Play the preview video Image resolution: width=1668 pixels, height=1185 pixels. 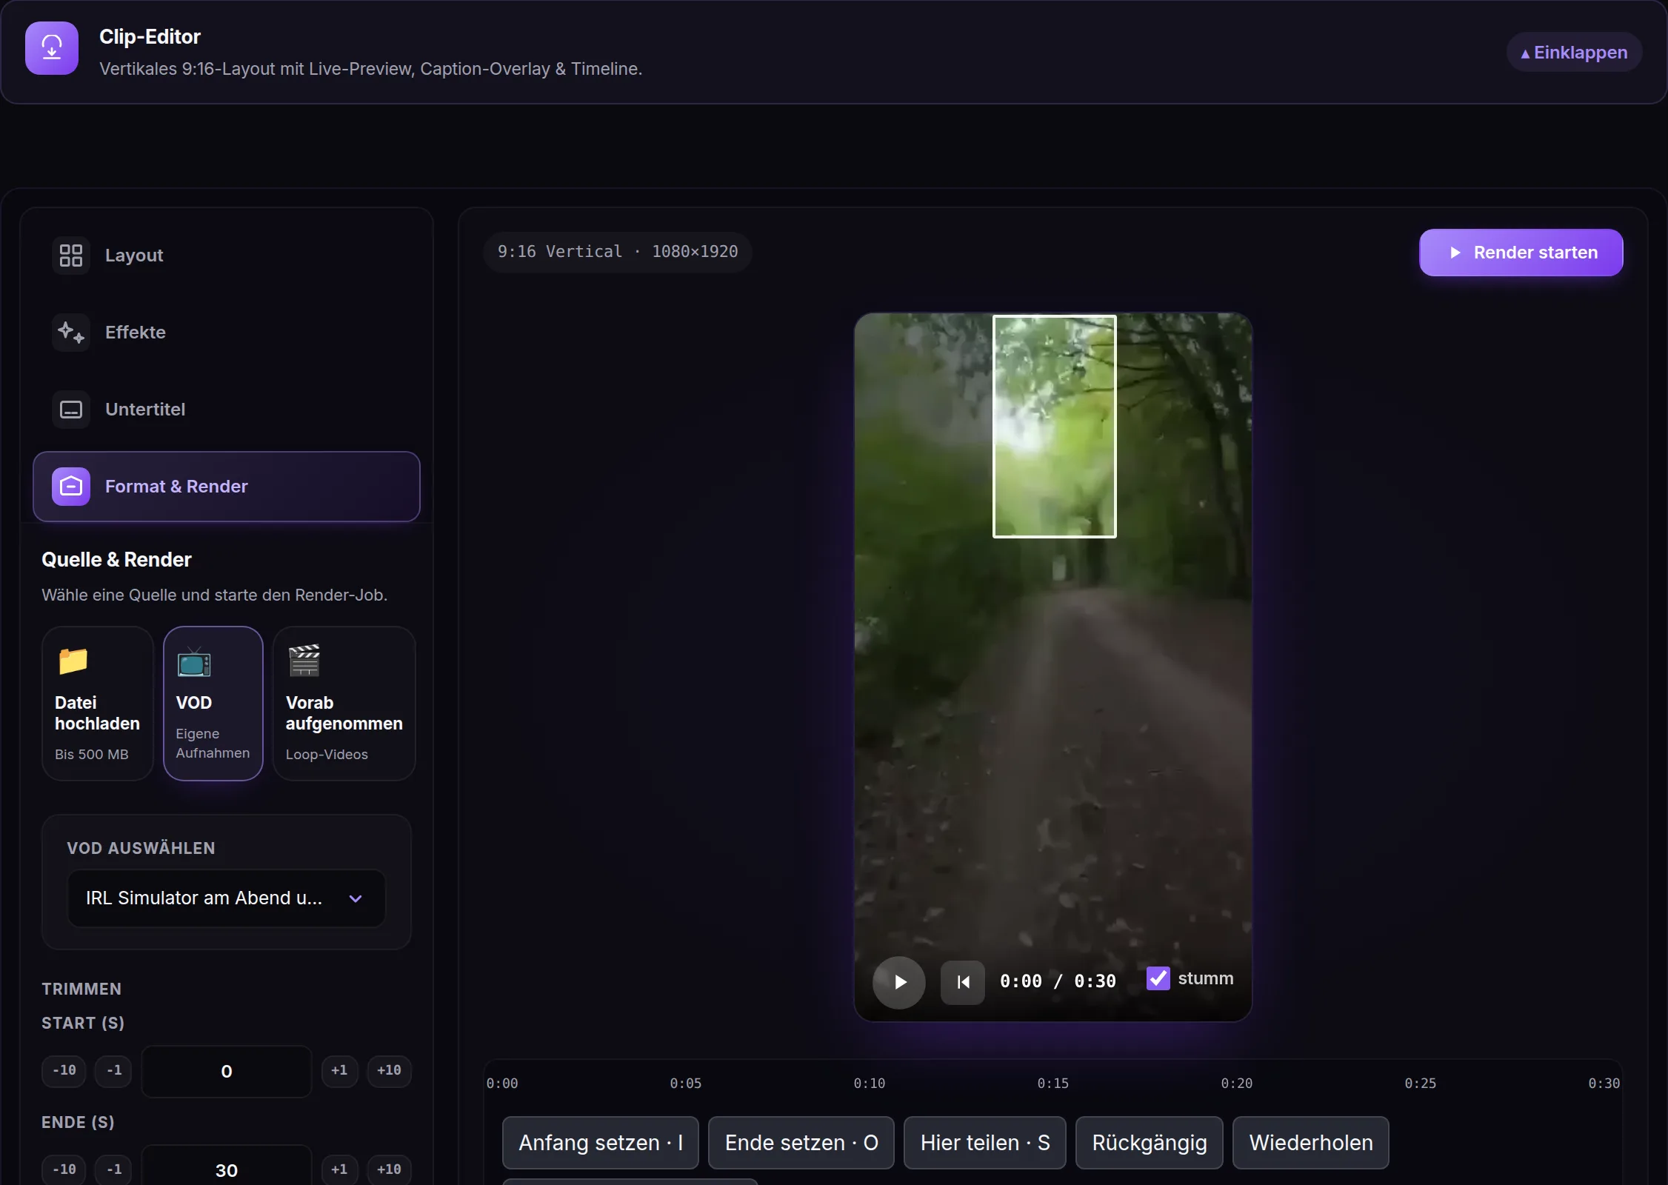click(899, 982)
